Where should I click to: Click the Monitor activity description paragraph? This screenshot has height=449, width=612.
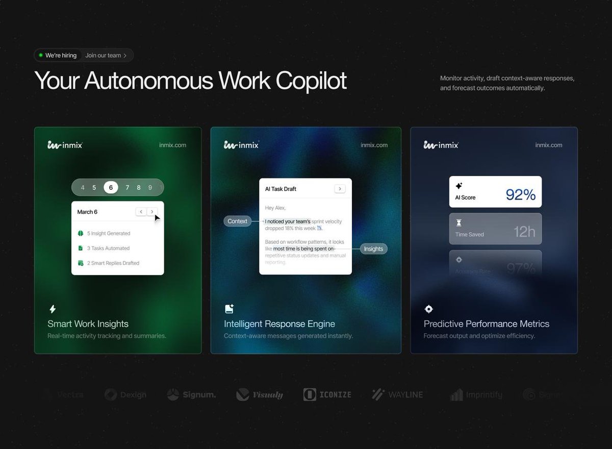click(x=507, y=83)
